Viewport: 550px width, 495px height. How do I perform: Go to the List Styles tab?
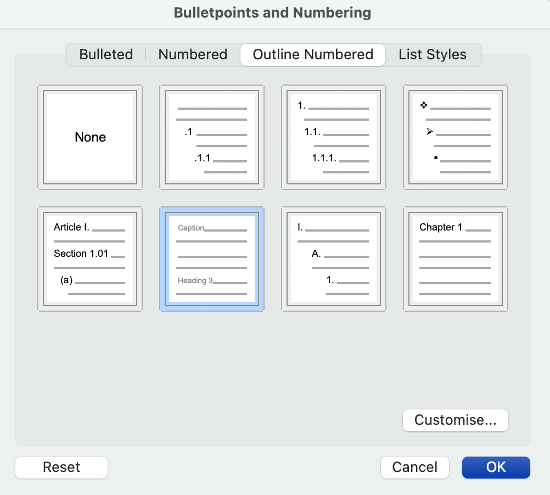click(x=433, y=55)
